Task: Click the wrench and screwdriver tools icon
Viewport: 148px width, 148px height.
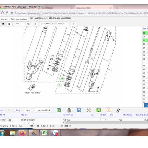Action: tap(89, 110)
